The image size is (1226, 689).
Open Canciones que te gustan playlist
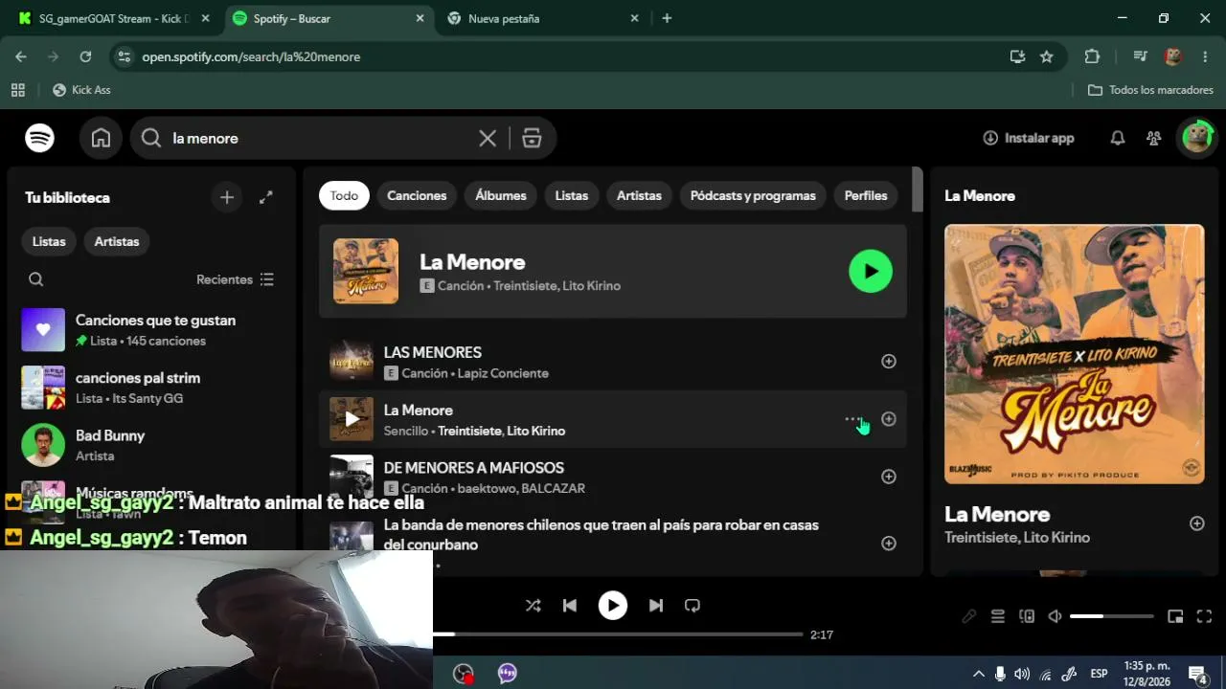click(x=151, y=330)
